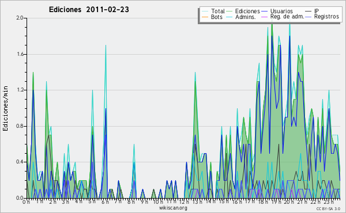Click the y-axis value 0.8
This screenshot has width=346, height=213.
pyautogui.click(x=20, y=126)
